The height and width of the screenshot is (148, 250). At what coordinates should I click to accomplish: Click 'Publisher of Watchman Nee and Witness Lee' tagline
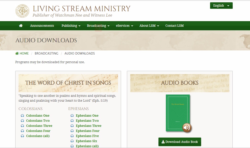click(72, 15)
